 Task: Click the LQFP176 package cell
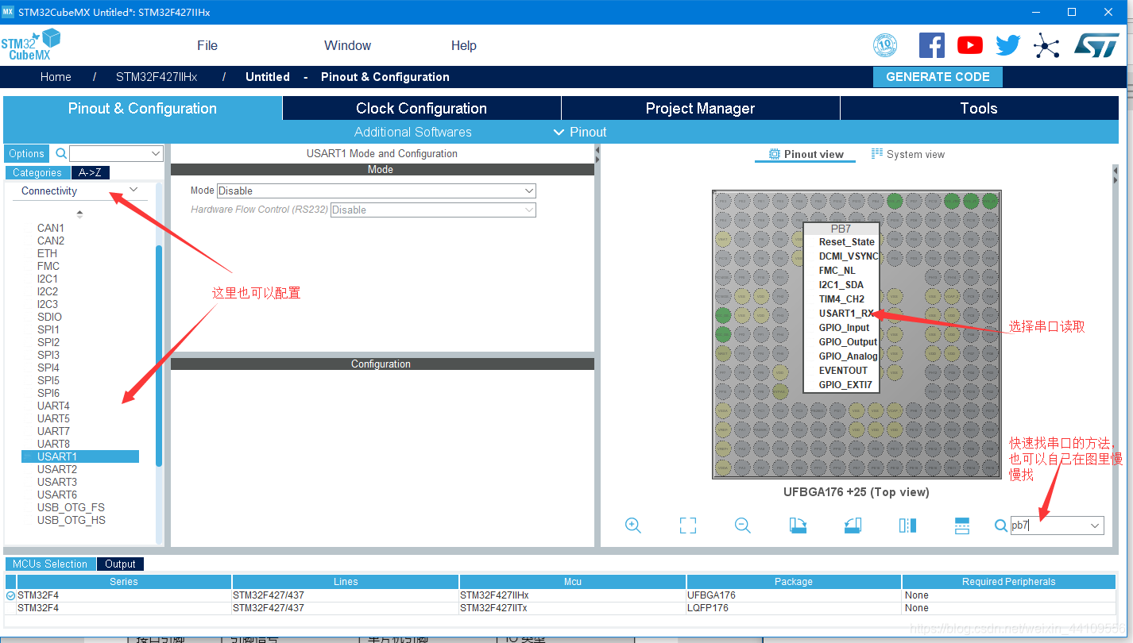pos(794,608)
